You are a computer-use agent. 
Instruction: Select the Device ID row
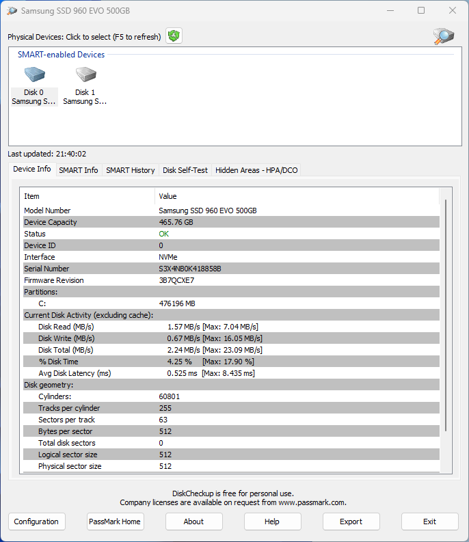point(231,245)
